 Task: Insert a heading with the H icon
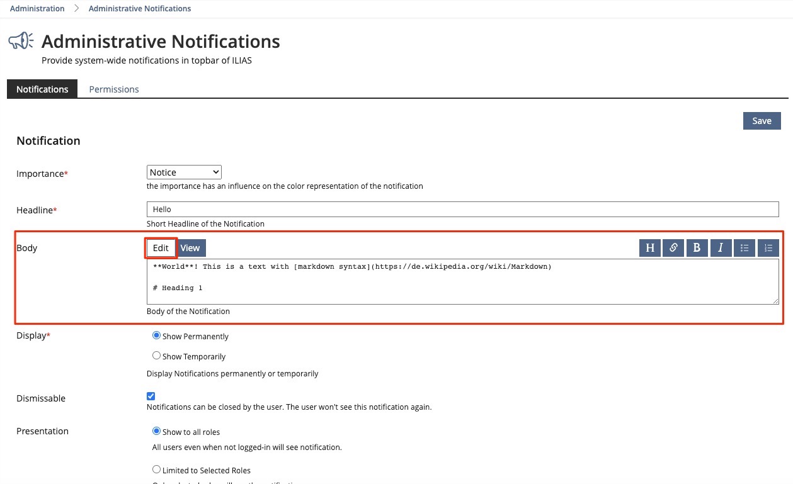pos(649,248)
